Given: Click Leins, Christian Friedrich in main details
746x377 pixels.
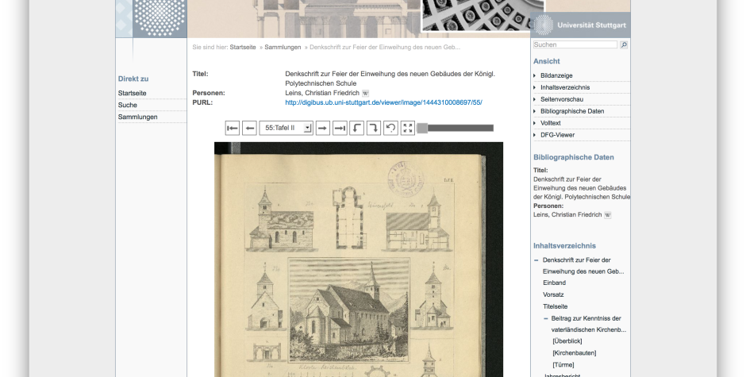Looking at the screenshot, I should pos(322,94).
